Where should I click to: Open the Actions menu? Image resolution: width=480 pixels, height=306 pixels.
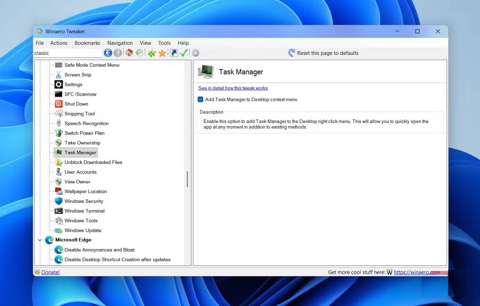pos(59,43)
